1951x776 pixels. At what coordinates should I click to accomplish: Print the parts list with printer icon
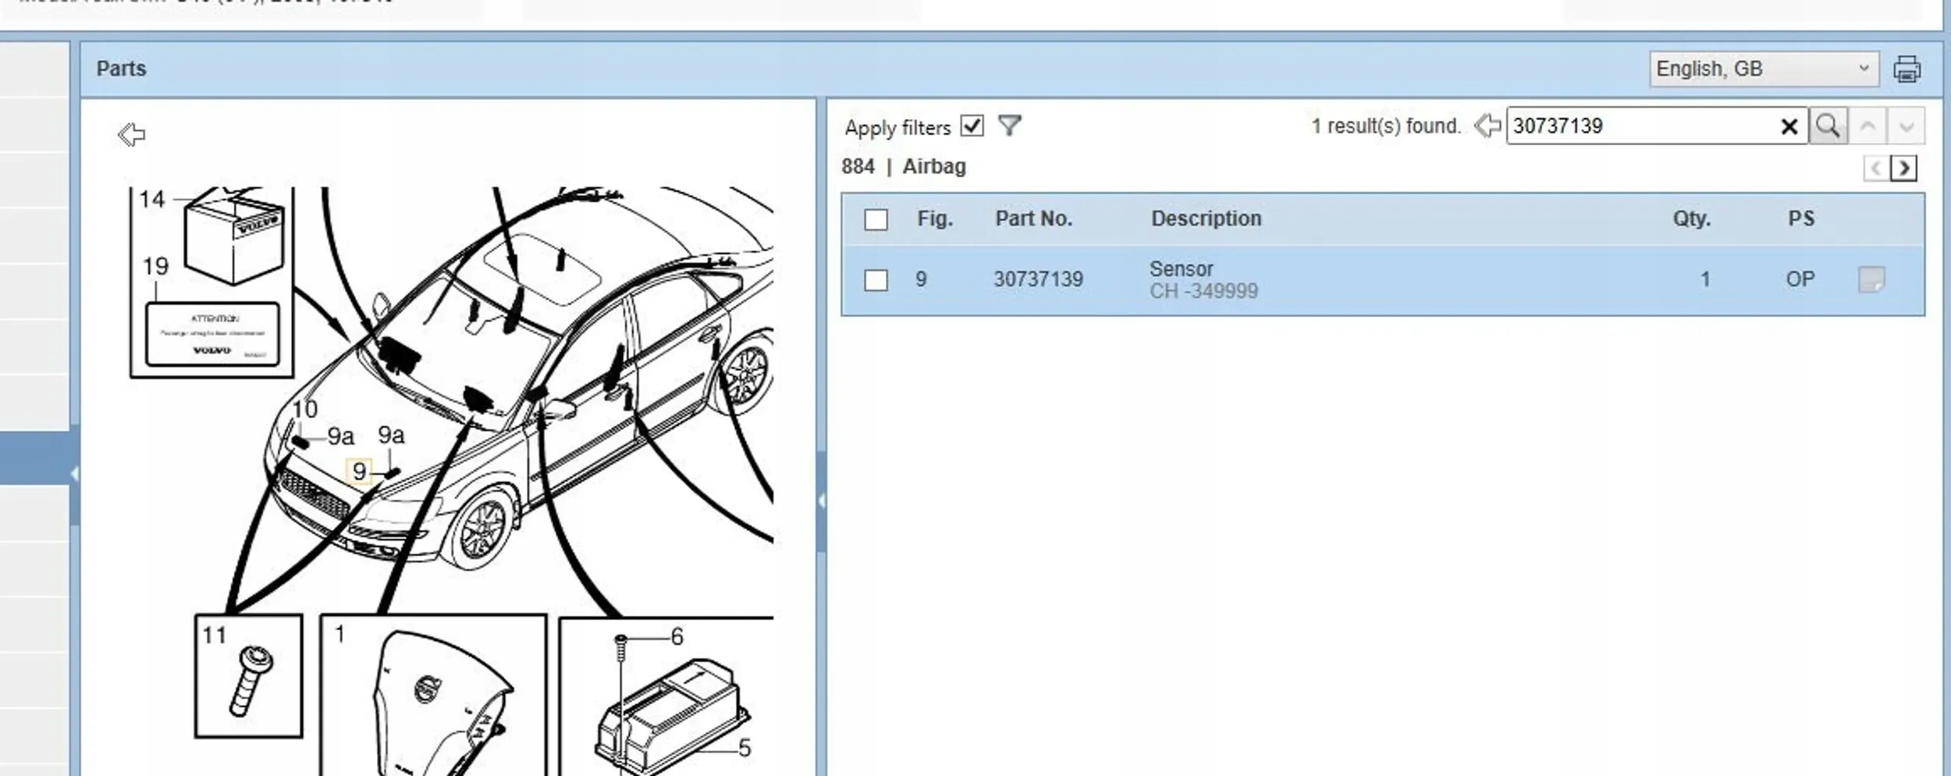[1907, 69]
